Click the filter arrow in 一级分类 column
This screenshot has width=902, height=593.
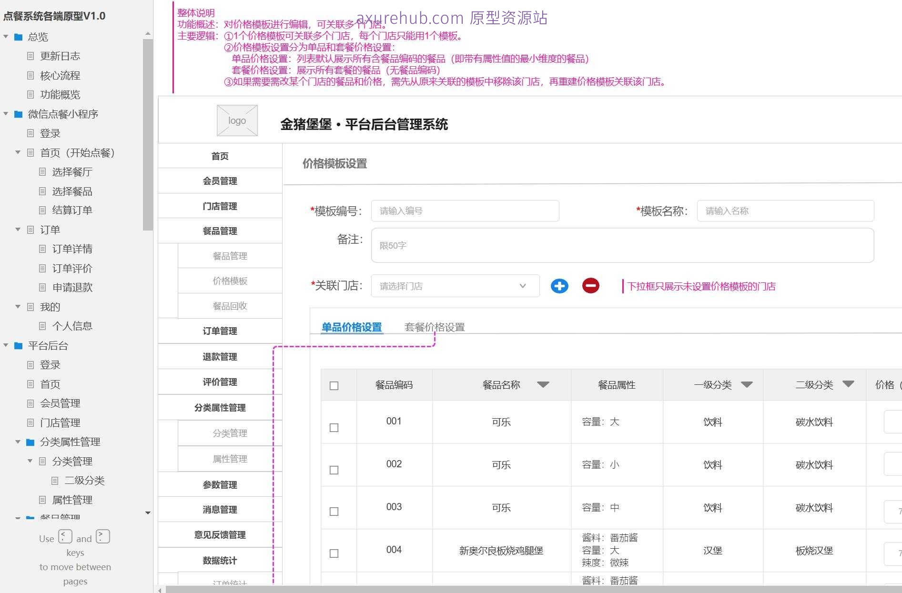click(747, 384)
